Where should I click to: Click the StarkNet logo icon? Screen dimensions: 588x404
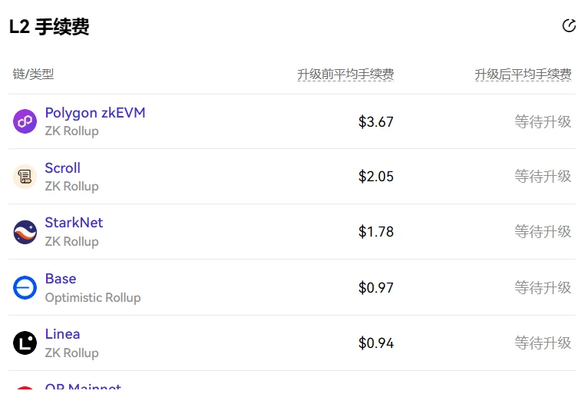(x=25, y=232)
